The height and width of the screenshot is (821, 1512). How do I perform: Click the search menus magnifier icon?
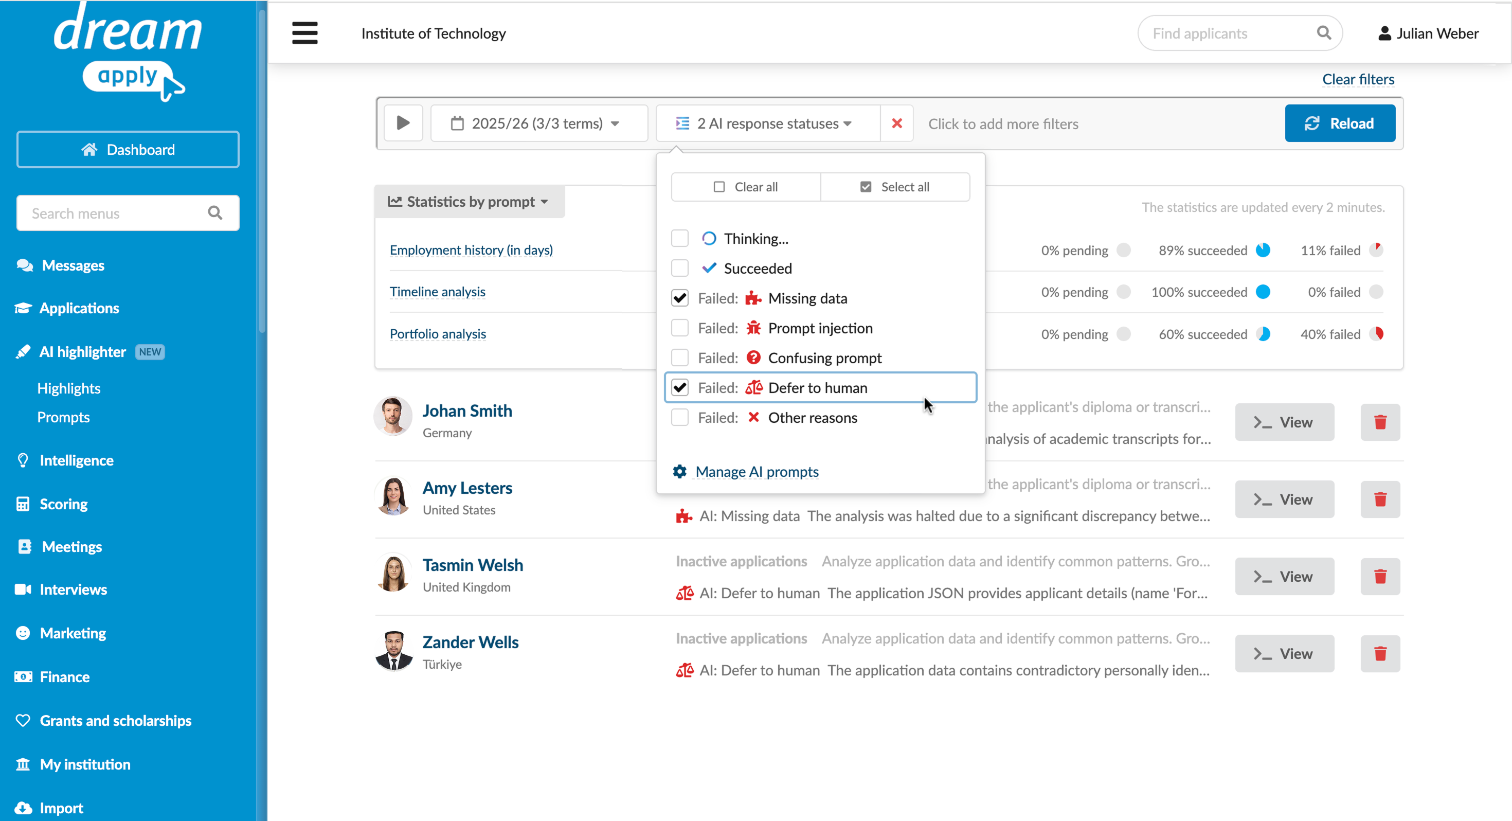pyautogui.click(x=215, y=212)
